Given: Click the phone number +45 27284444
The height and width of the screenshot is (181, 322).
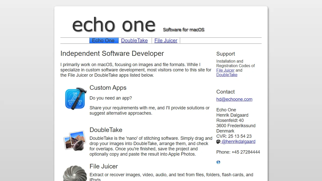Looking at the screenshot, I should (246, 152).
